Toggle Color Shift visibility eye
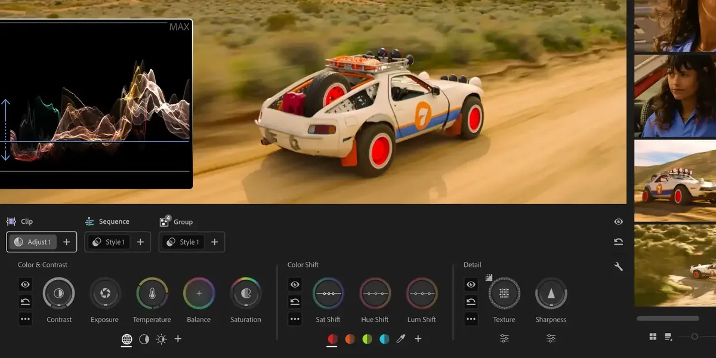Screen dimensions: 716x358 (x=295, y=285)
